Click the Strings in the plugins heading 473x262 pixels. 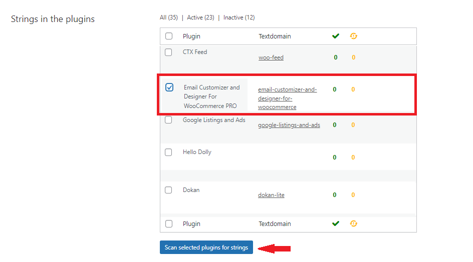pos(53,19)
